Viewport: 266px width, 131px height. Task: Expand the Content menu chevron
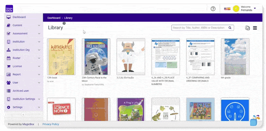pyautogui.click(x=39, y=26)
